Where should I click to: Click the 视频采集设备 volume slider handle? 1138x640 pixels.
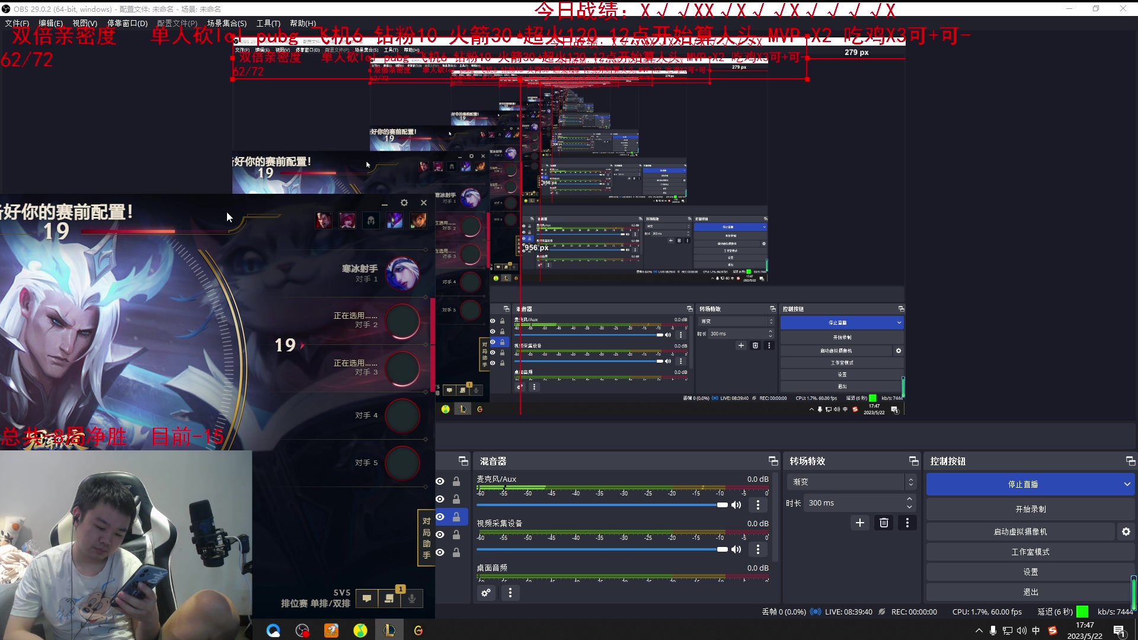point(722,549)
